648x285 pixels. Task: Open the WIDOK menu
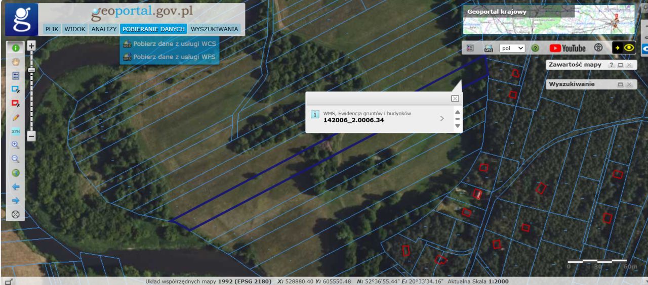click(x=74, y=29)
